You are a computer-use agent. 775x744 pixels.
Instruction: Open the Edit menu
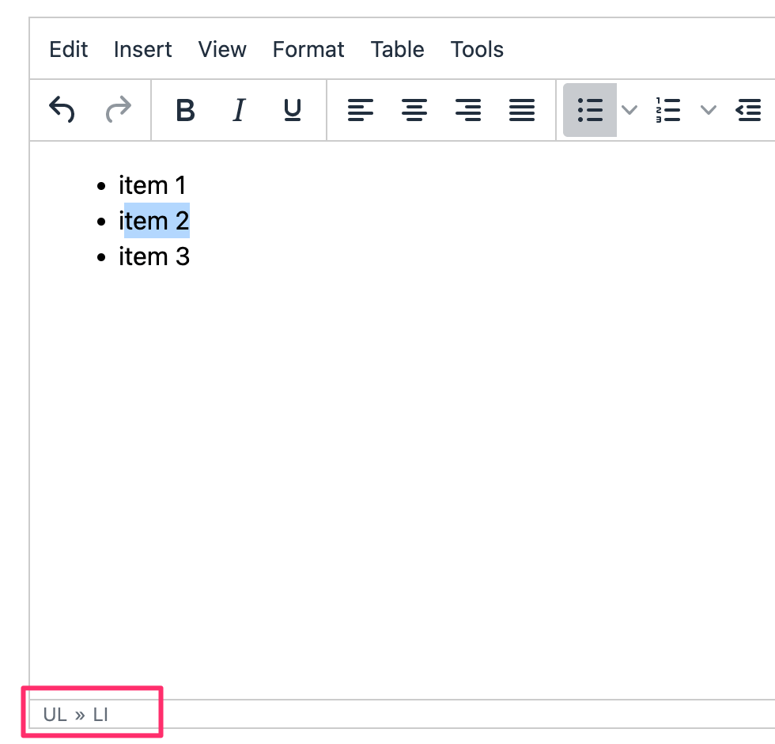[x=69, y=50]
